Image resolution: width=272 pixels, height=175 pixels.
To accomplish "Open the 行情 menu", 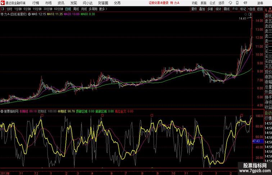I will tap(36, 3).
